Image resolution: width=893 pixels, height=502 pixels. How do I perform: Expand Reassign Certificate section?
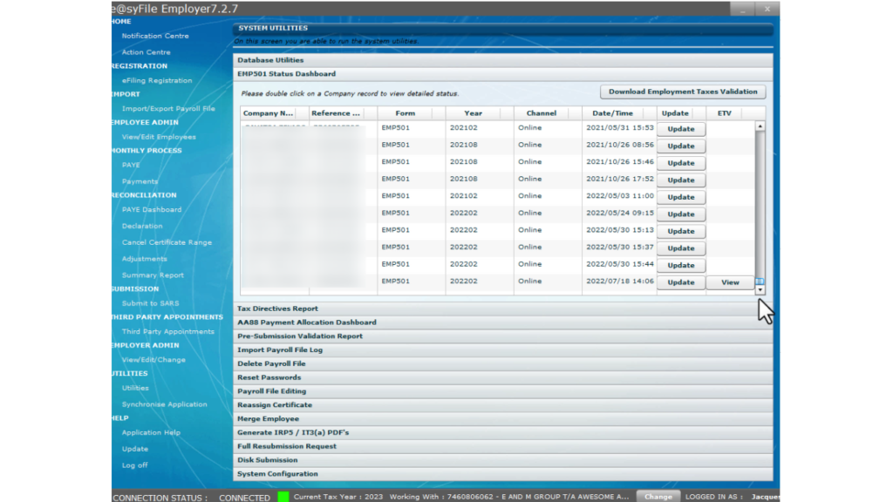(503, 404)
